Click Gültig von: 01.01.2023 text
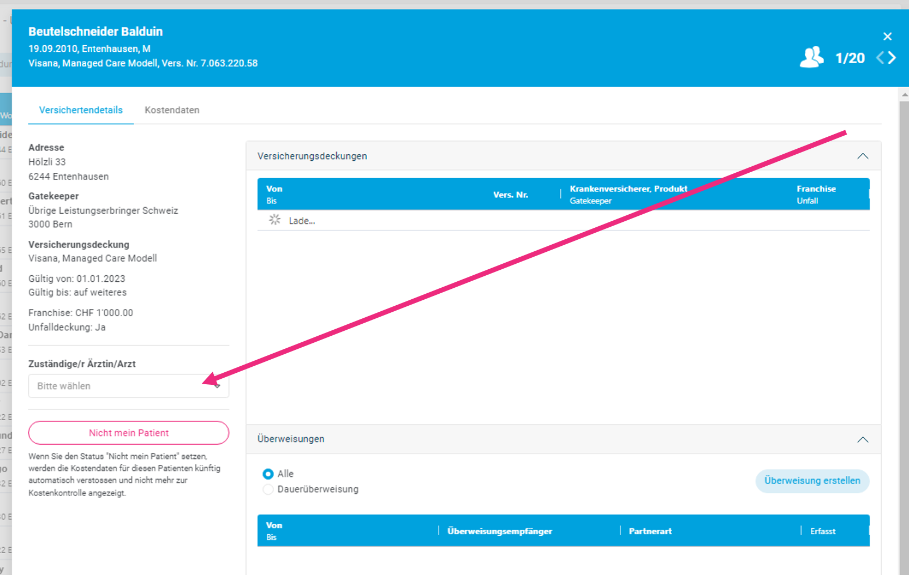909x575 pixels. (x=77, y=279)
